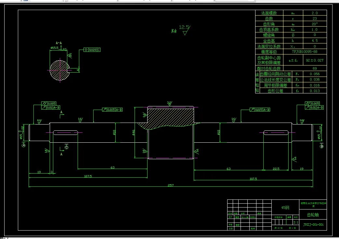Click the a±fₐ symbol cell
339x239 pixels.
[293, 60]
